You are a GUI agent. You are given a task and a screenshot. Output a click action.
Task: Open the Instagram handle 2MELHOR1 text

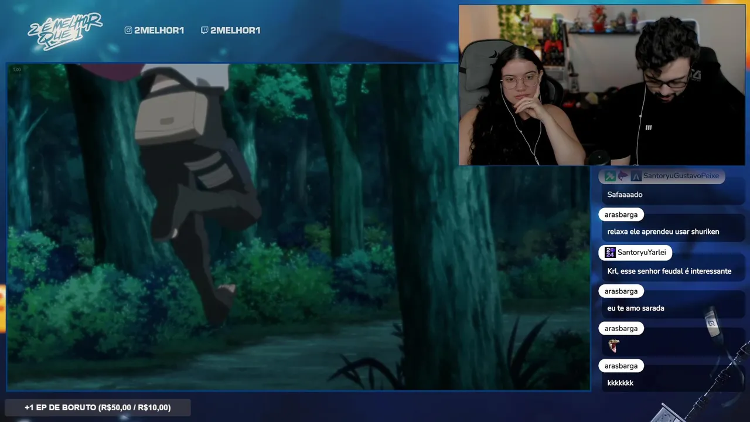pos(159,30)
